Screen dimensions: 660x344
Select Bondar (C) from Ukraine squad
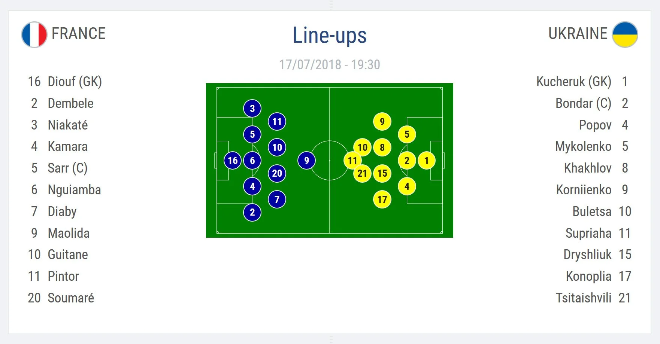pyautogui.click(x=583, y=103)
